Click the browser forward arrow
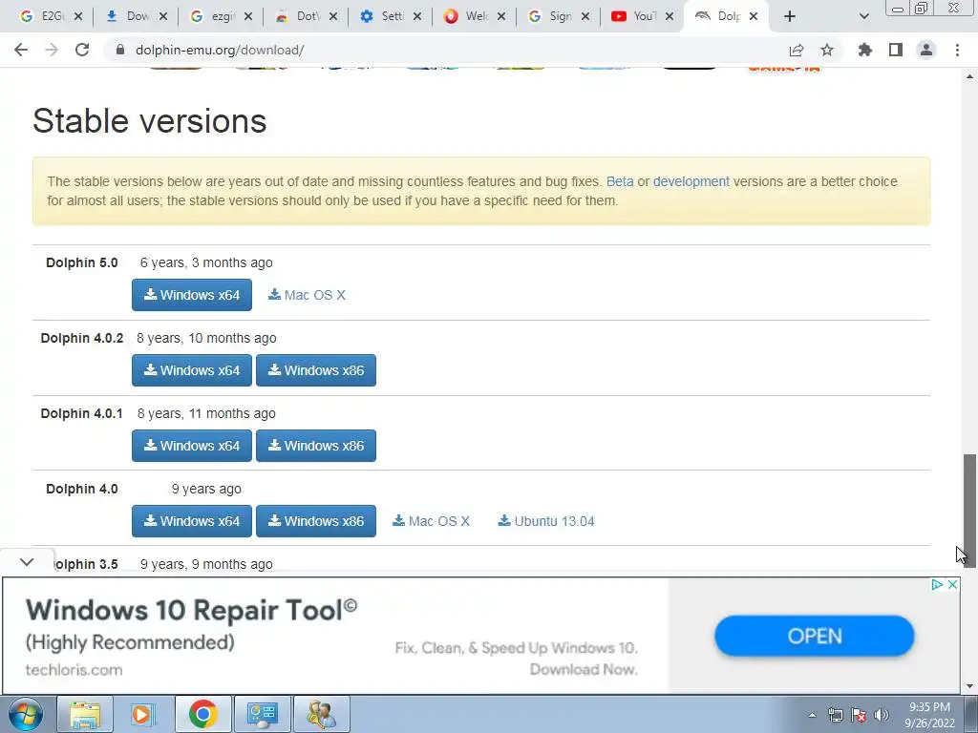The width and height of the screenshot is (978, 733). click(x=52, y=50)
